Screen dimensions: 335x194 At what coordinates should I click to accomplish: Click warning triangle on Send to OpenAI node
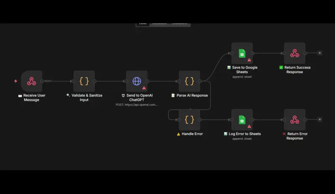pyautogui.click(x=144, y=88)
